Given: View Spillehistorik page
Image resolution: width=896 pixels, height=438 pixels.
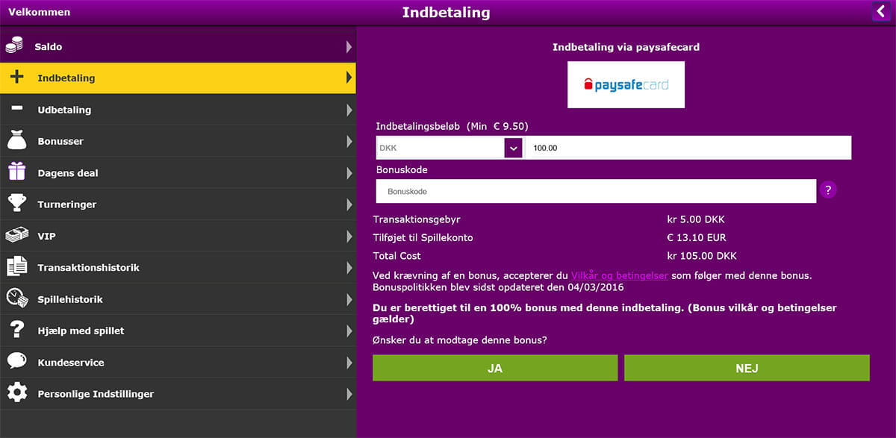Looking at the screenshot, I should (178, 299).
